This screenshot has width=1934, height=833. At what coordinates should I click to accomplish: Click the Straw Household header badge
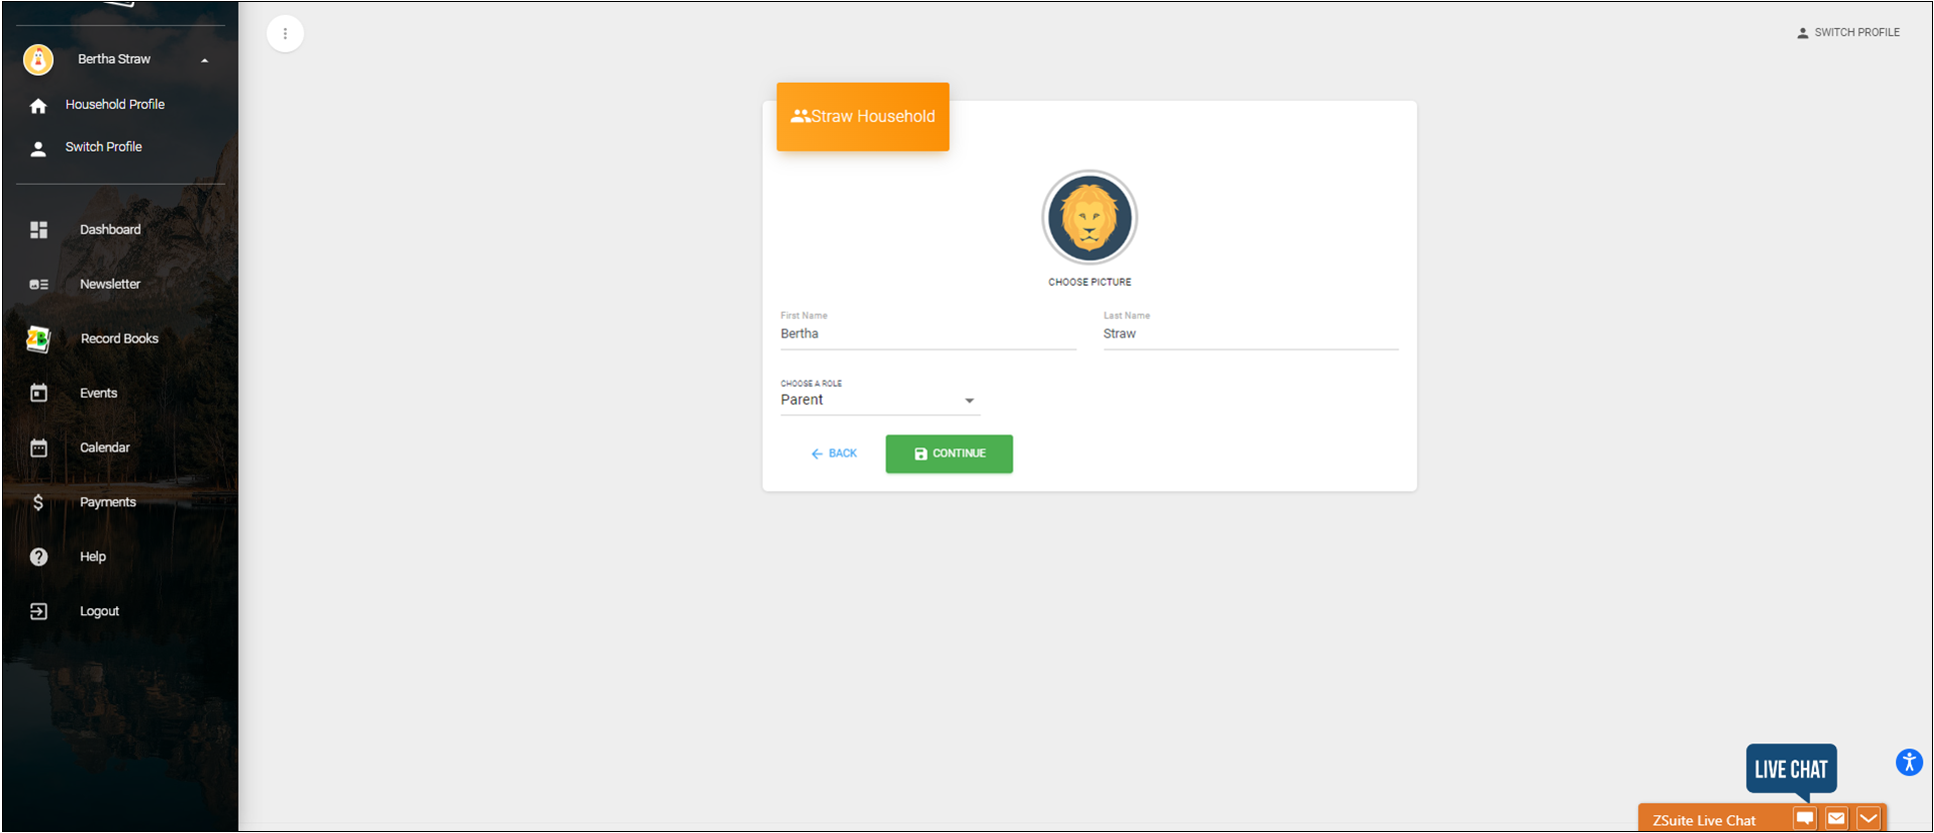coord(863,117)
